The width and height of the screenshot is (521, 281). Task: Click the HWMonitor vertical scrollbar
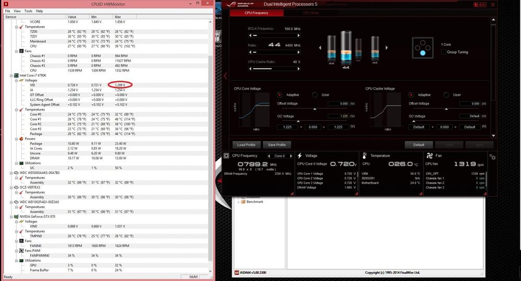click(210, 146)
